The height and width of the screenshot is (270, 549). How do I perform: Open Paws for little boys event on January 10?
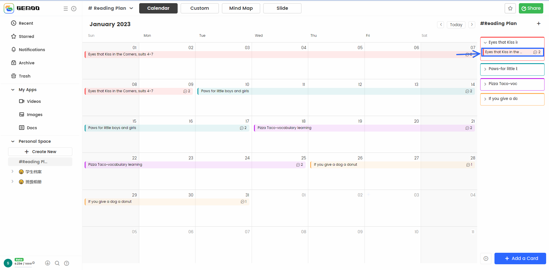(336, 91)
